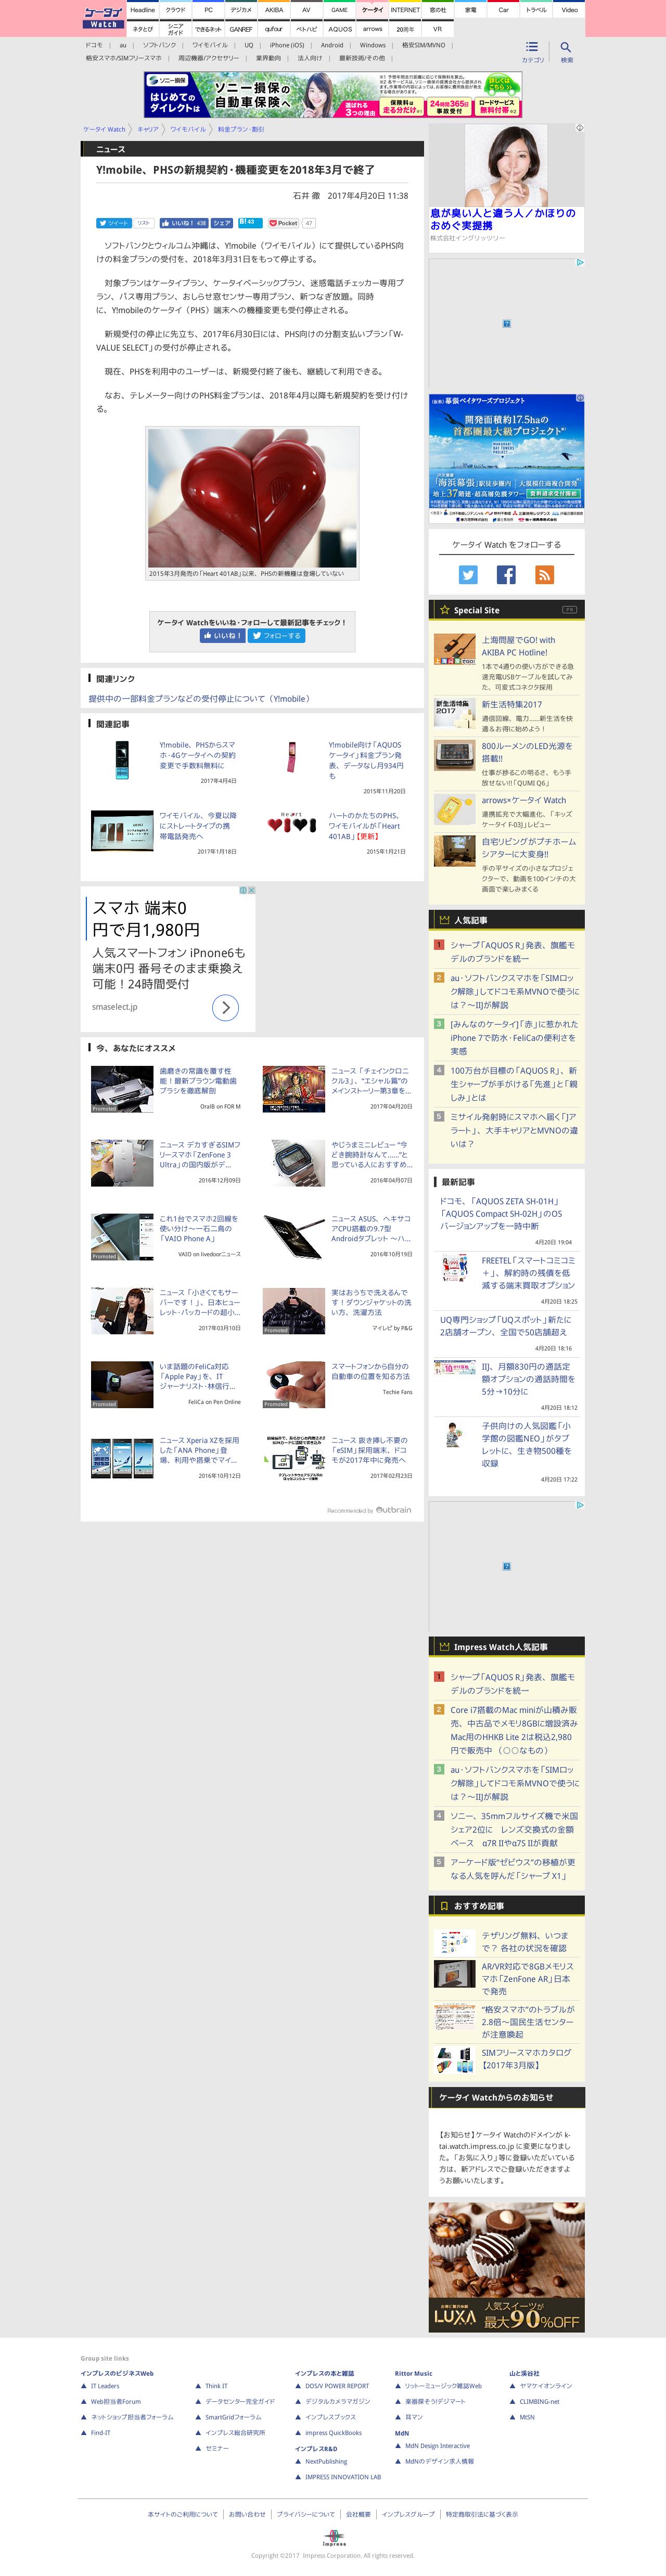The image size is (666, 2576).
Task: Click the Facebook シェア button
Action: (222, 223)
